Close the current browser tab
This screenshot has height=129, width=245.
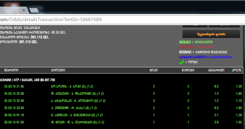24,10
